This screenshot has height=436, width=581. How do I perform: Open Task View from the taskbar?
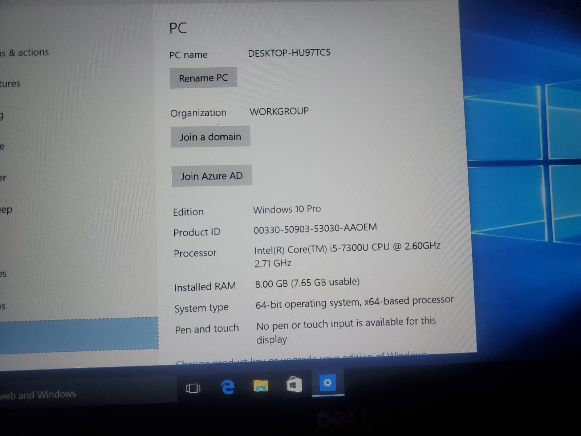click(193, 388)
